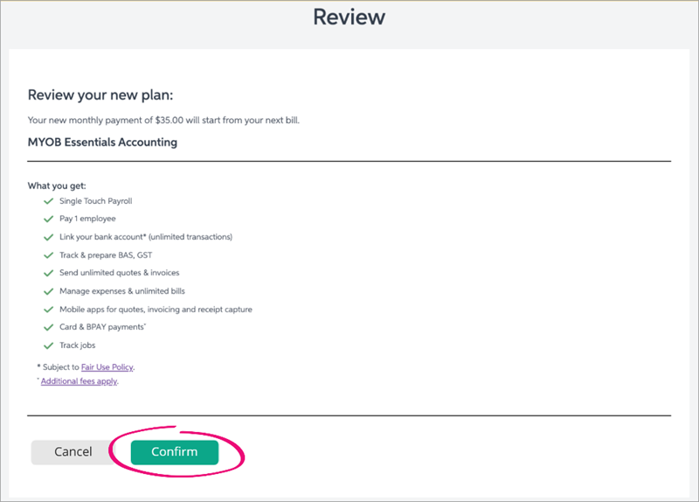Select the MYOB Essentials Accounting plan name

click(x=102, y=142)
